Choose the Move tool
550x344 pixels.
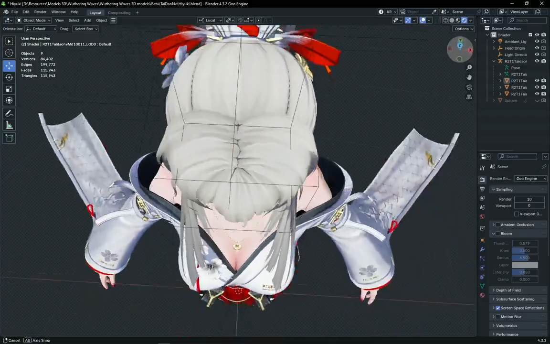(x=9, y=65)
